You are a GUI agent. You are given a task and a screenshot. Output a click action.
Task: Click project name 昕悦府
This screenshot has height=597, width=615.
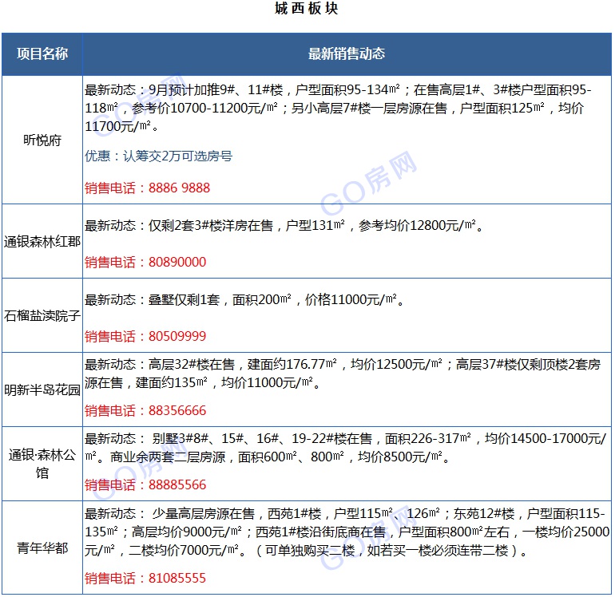coord(42,140)
